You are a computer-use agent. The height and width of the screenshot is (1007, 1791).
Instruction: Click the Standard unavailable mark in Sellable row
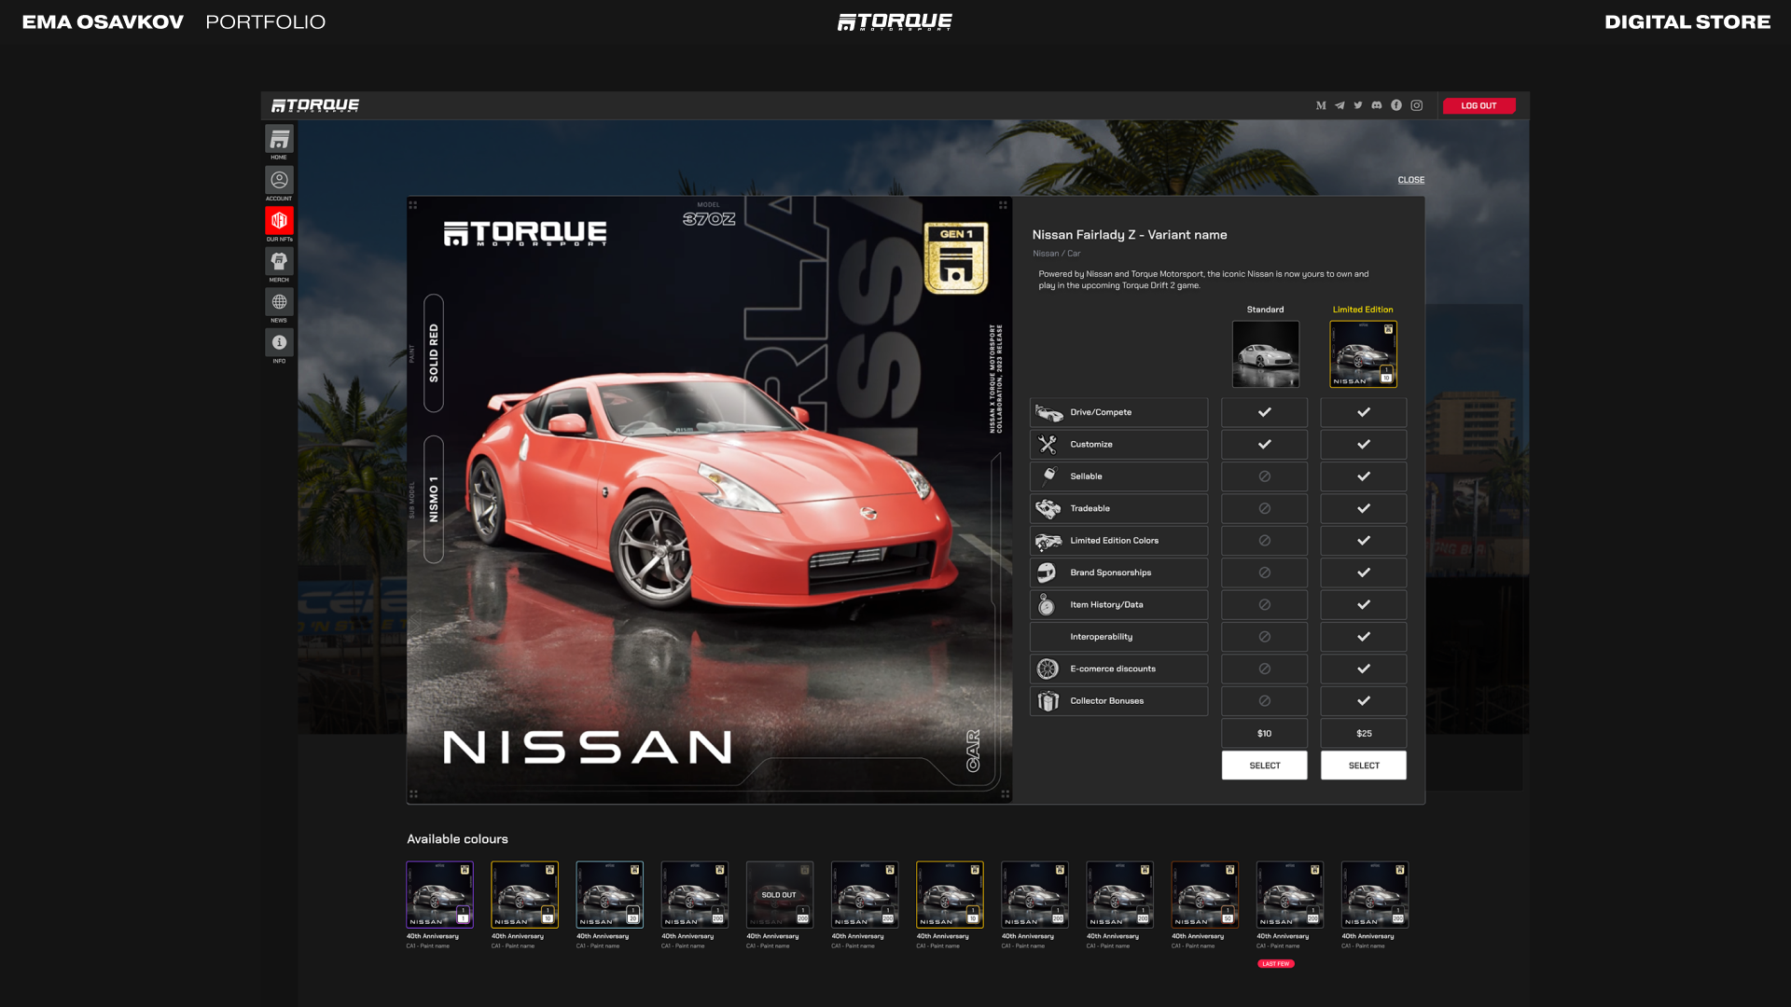(1265, 476)
